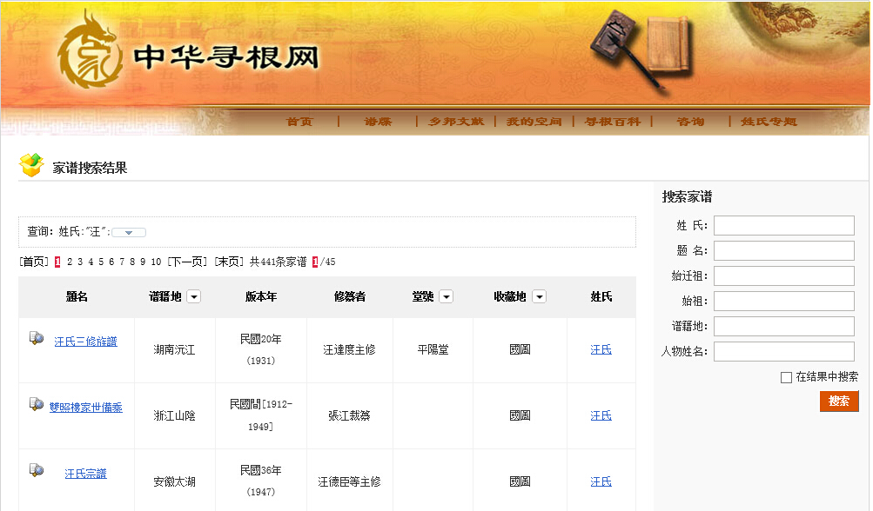Open the 雙昭樓家世備乘 title link
Image resolution: width=873 pixels, height=511 pixels.
[x=85, y=408]
